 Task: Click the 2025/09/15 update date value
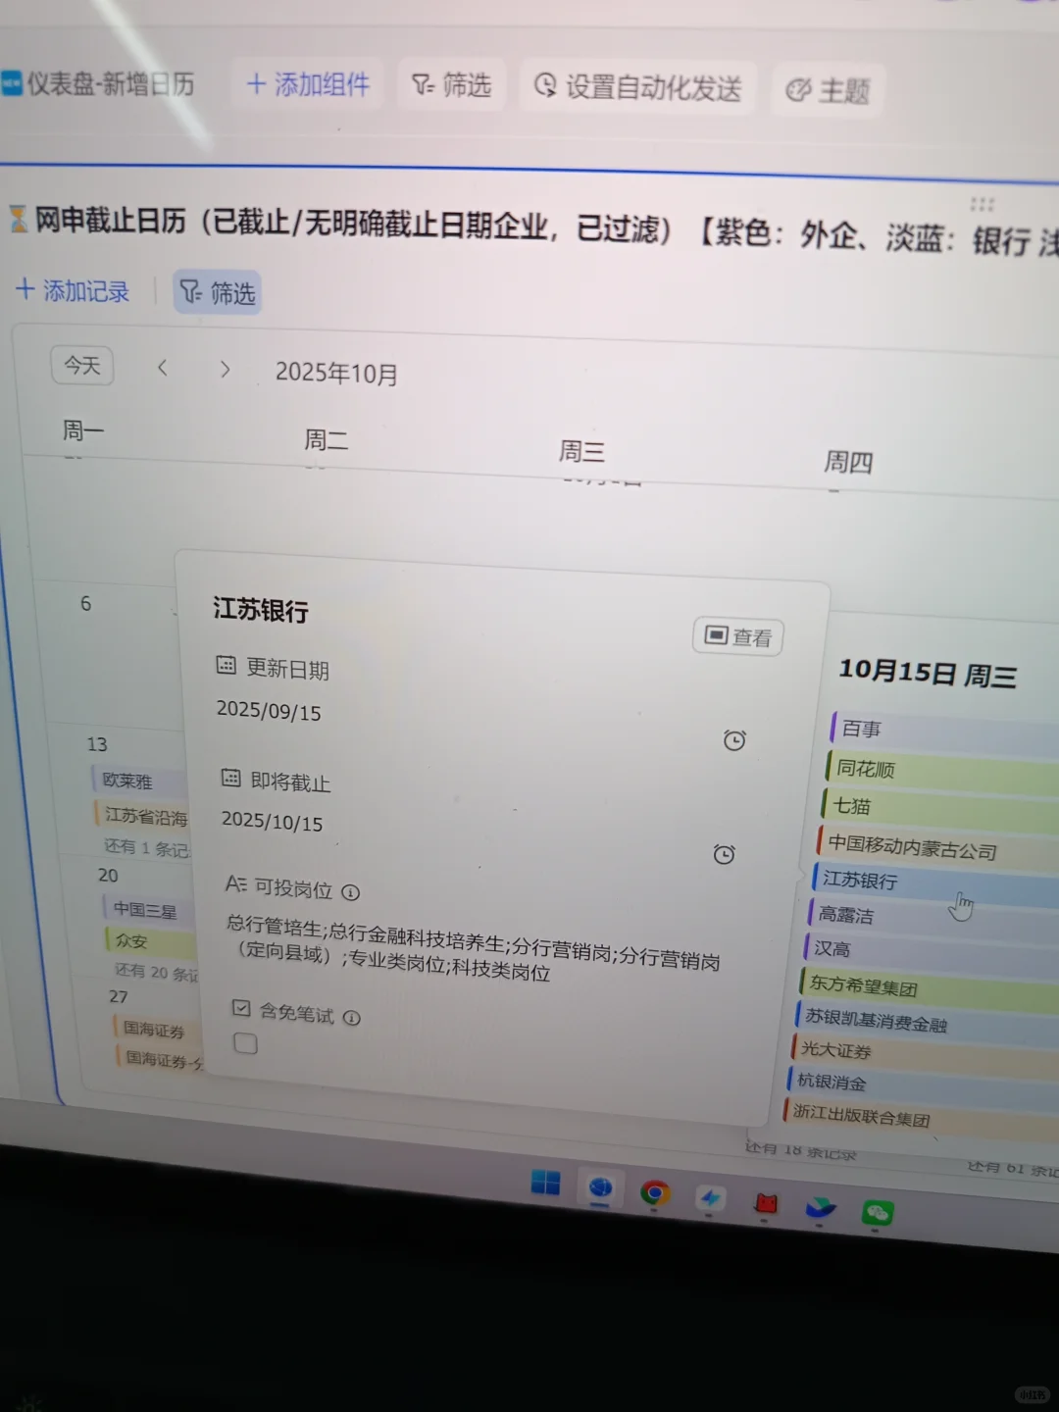(269, 710)
